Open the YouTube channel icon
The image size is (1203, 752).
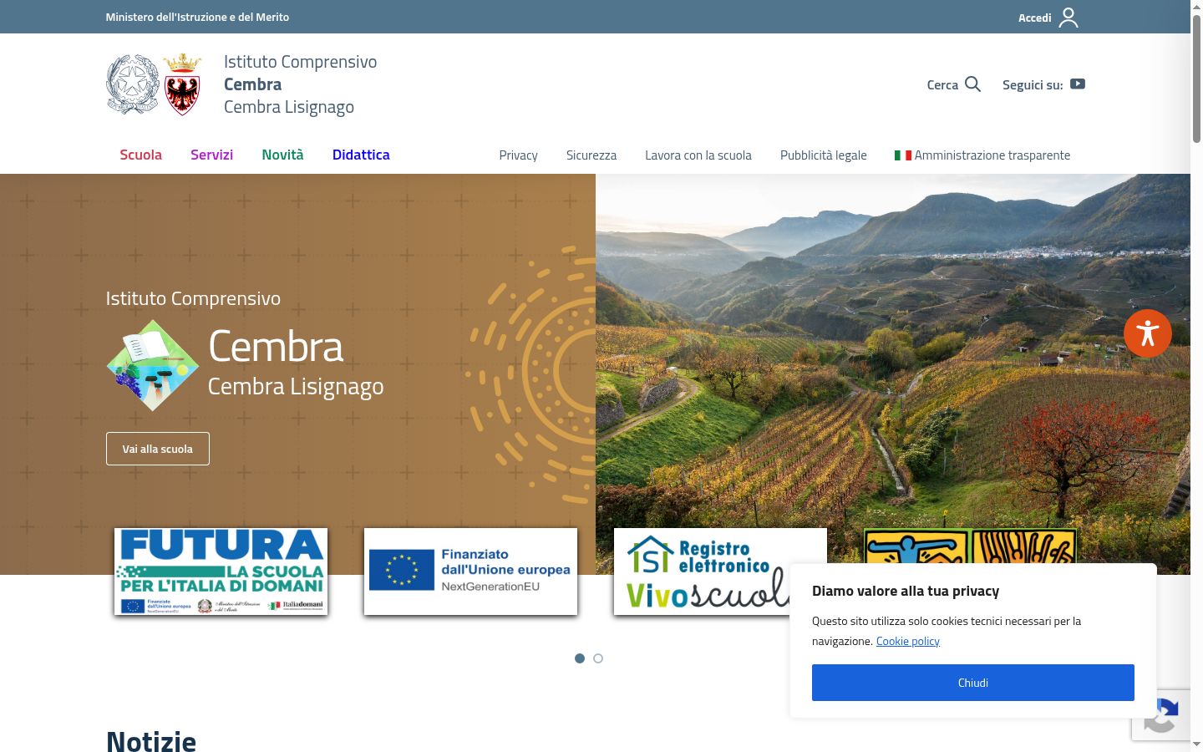coord(1078,84)
